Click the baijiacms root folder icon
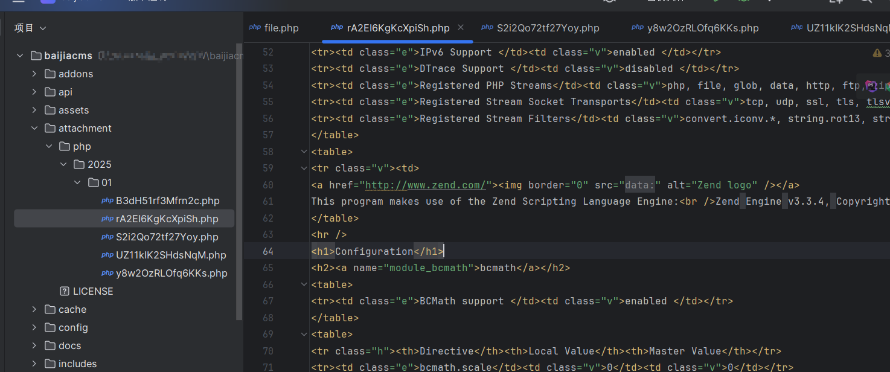890x372 pixels. (x=36, y=56)
